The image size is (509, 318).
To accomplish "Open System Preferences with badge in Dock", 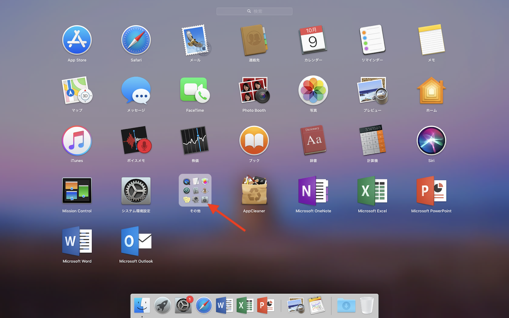I will pyautogui.click(x=183, y=305).
